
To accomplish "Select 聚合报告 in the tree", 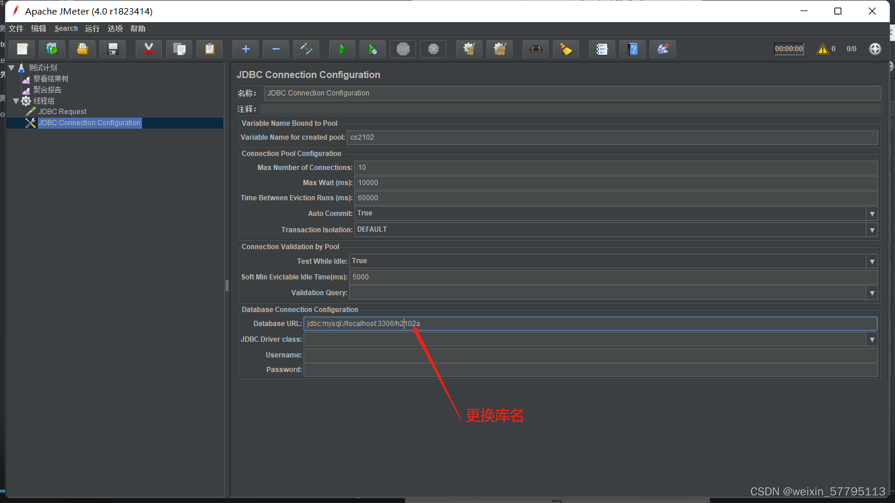I will point(47,90).
